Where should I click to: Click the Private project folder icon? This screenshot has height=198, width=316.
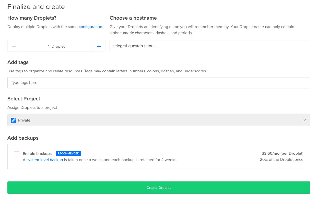[13, 120]
